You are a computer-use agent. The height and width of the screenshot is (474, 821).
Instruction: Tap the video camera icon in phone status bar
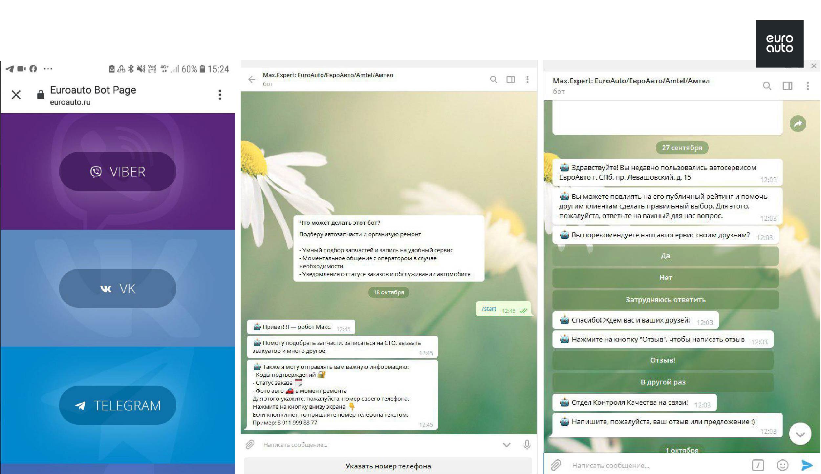21,69
